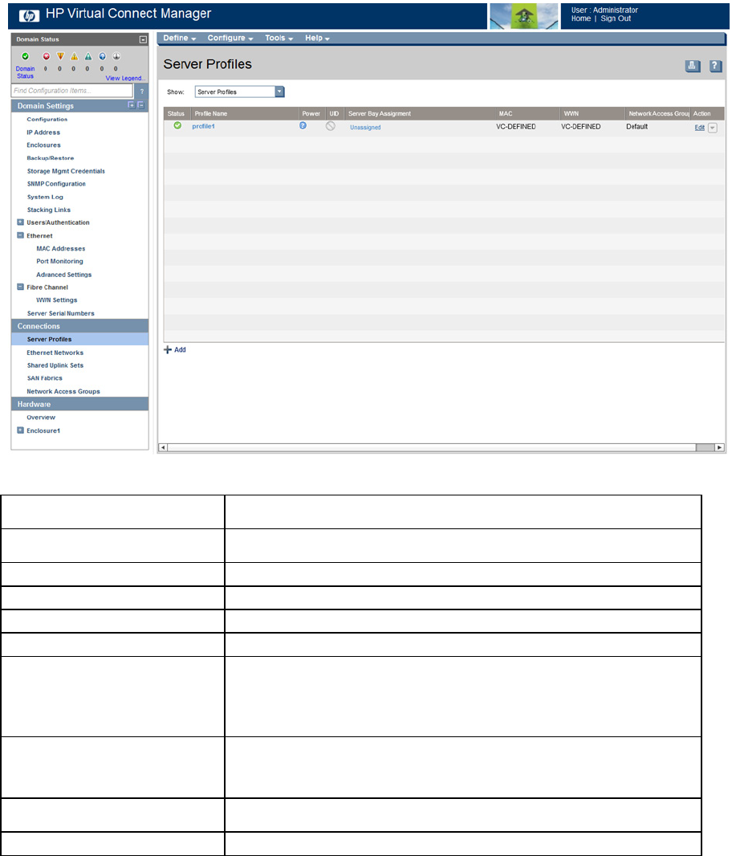Click the orange major warning status icon
This screenshot has width=732, height=856.
pos(60,56)
